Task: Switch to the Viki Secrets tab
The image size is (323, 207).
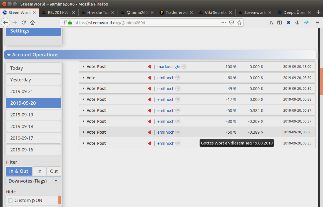Action: point(216,13)
